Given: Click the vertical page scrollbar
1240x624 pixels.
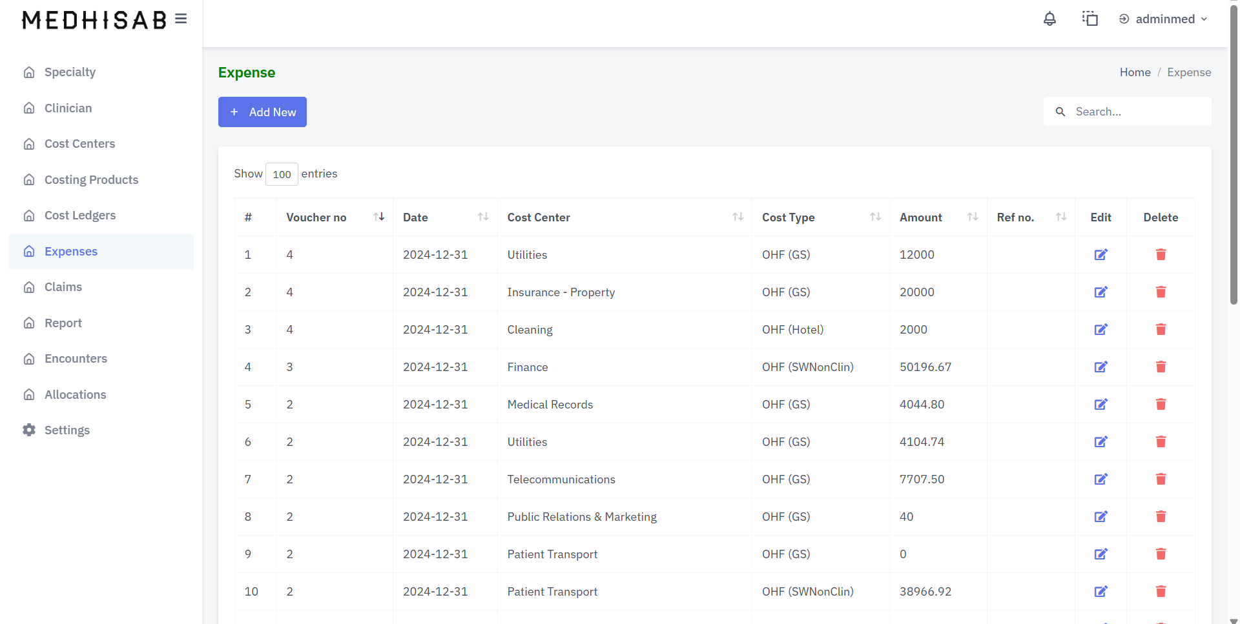Looking at the screenshot, I should (1233, 155).
